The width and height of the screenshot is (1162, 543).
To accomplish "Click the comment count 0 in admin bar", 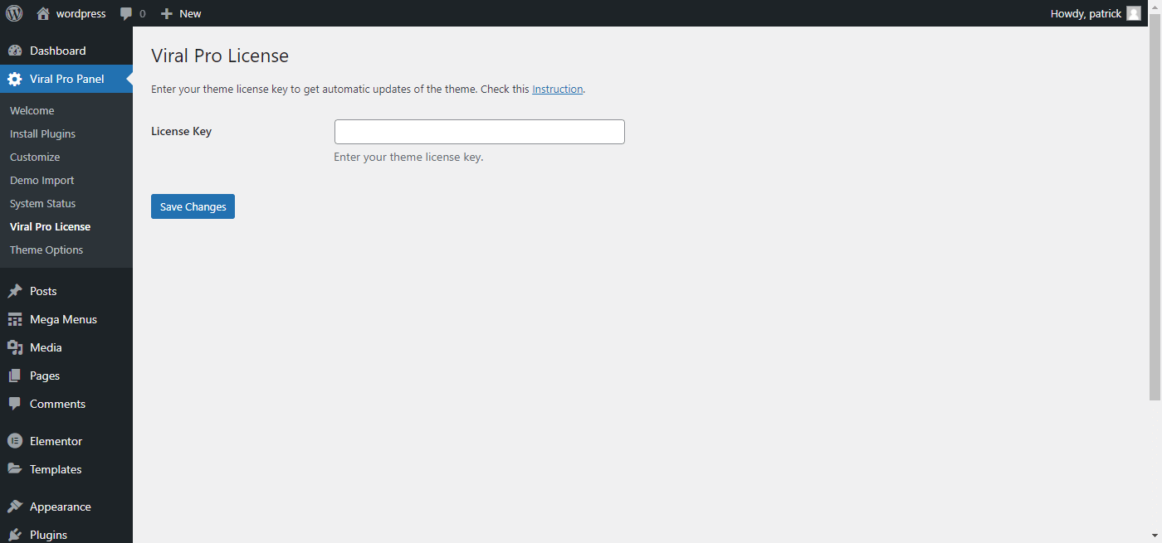I will coord(142,13).
